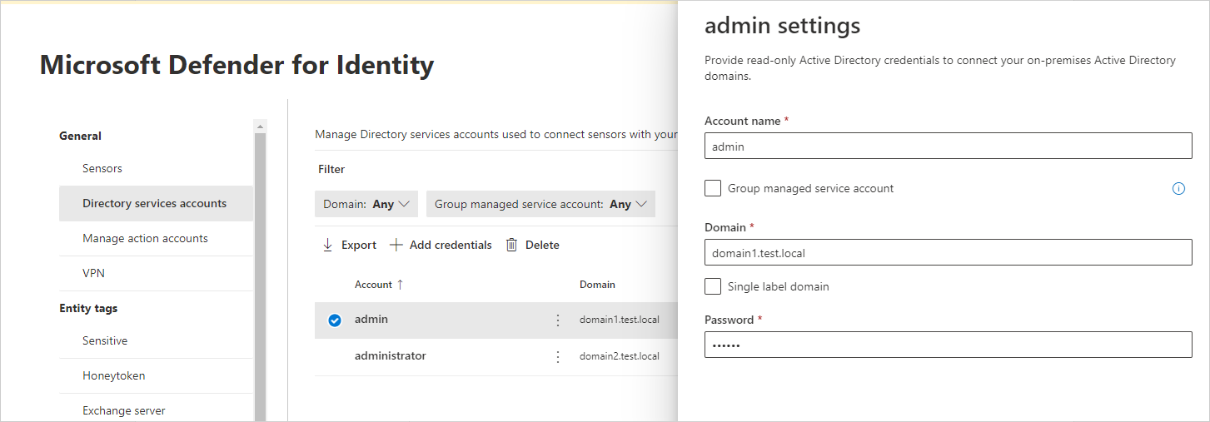Click the Password input field
The image size is (1210, 422).
tap(949, 345)
